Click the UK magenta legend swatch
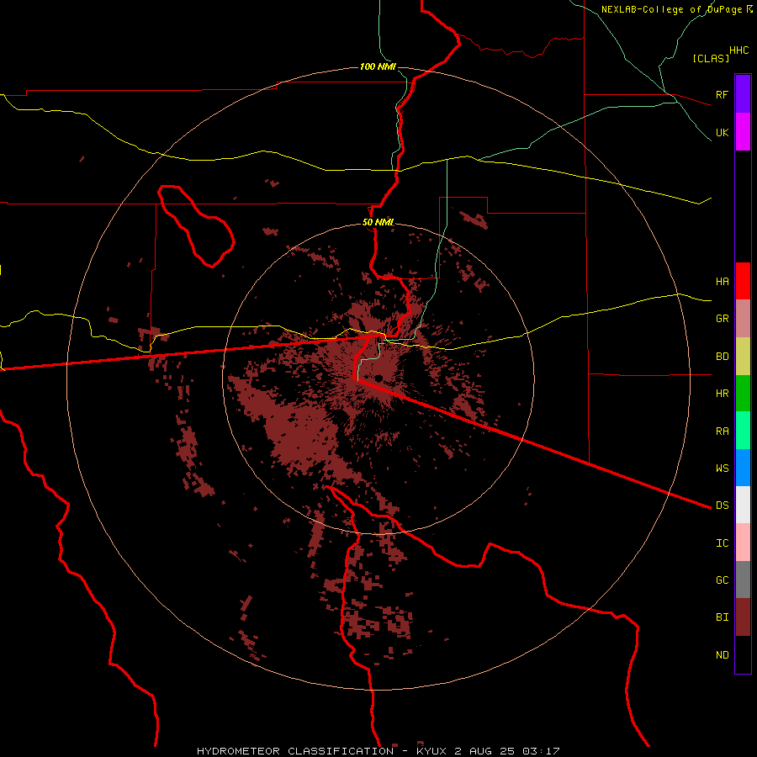Image resolution: width=757 pixels, height=757 pixels. tap(743, 132)
